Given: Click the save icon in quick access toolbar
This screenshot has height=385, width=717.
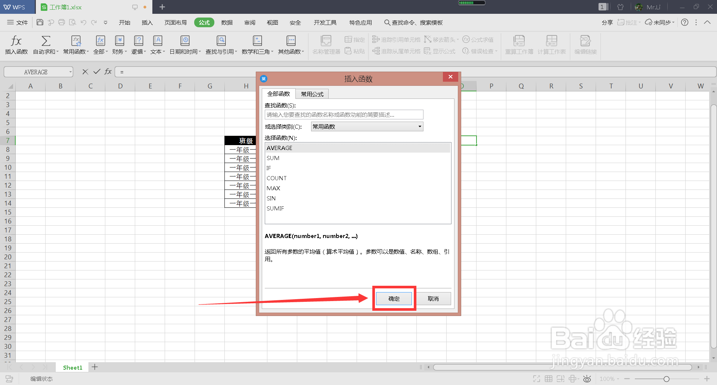Looking at the screenshot, I should (40, 22).
